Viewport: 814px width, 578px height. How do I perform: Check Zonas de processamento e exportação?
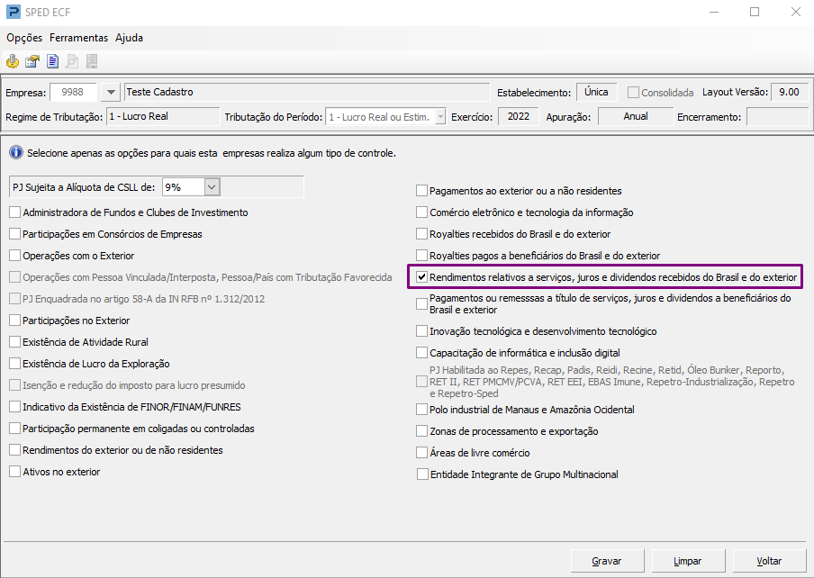click(x=421, y=431)
